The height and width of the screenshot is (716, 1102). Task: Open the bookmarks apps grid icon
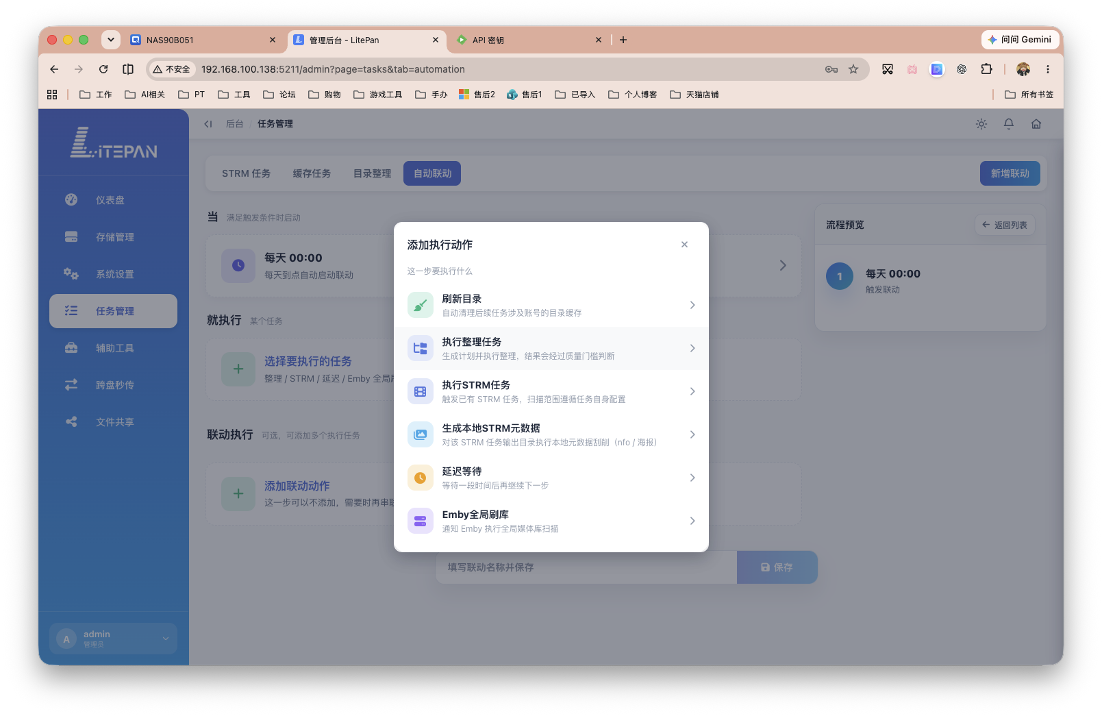[x=52, y=95]
